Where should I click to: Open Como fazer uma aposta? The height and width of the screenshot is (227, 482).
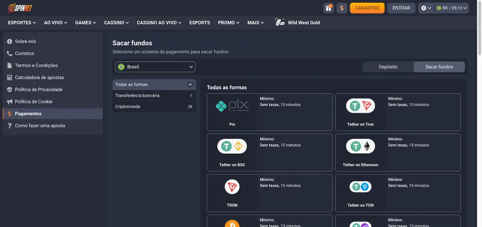(53, 126)
